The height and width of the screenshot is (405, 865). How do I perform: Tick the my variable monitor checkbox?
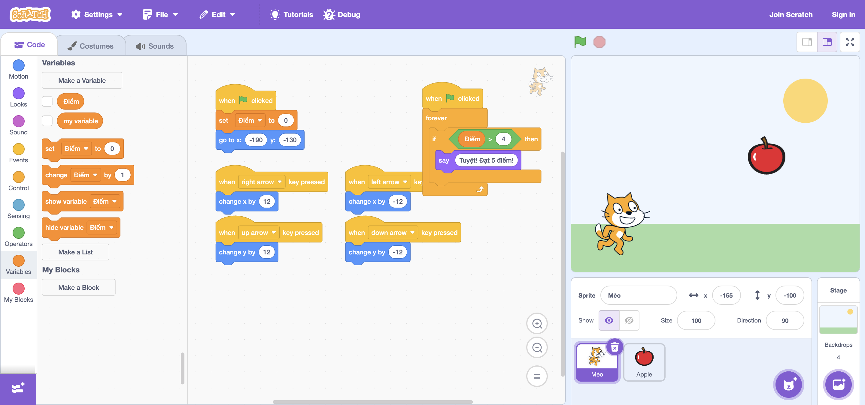[47, 121]
